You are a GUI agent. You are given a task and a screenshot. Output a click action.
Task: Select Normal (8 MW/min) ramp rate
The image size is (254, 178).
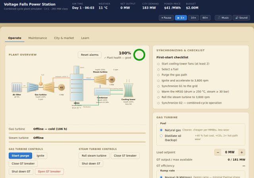(161, 177)
